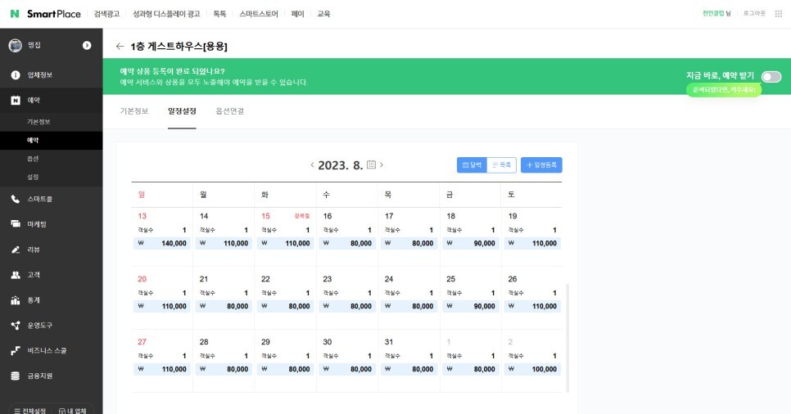Expand the business switcher arrow next to 명집
The height and width of the screenshot is (414, 791).
pos(87,45)
